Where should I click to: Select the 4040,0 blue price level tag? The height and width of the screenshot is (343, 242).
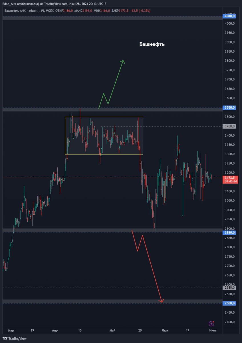click(x=230, y=16)
